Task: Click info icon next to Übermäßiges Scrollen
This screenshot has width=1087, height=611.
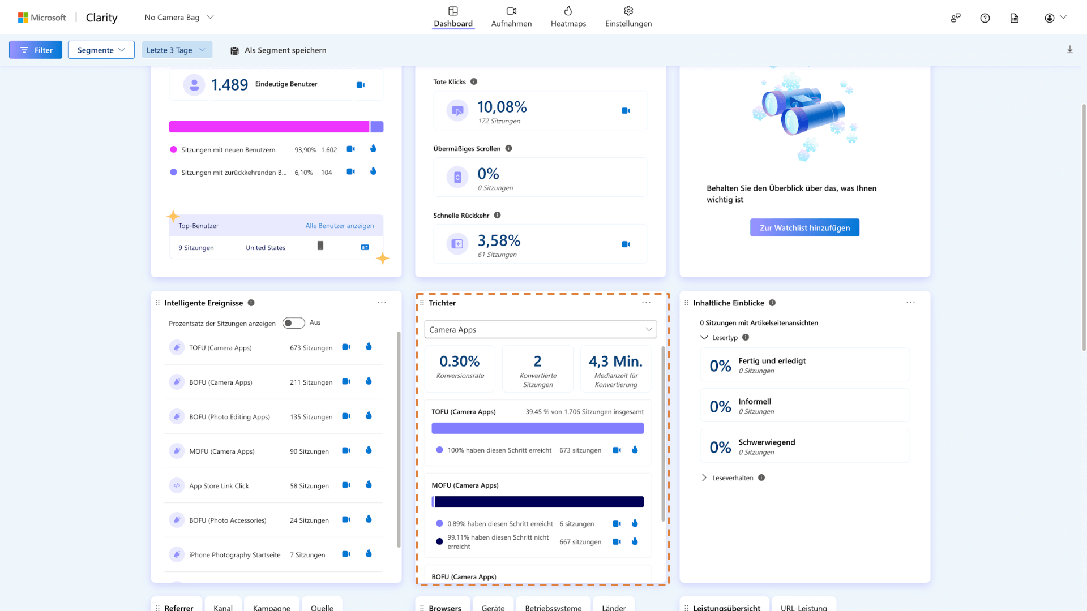Action: (x=508, y=149)
